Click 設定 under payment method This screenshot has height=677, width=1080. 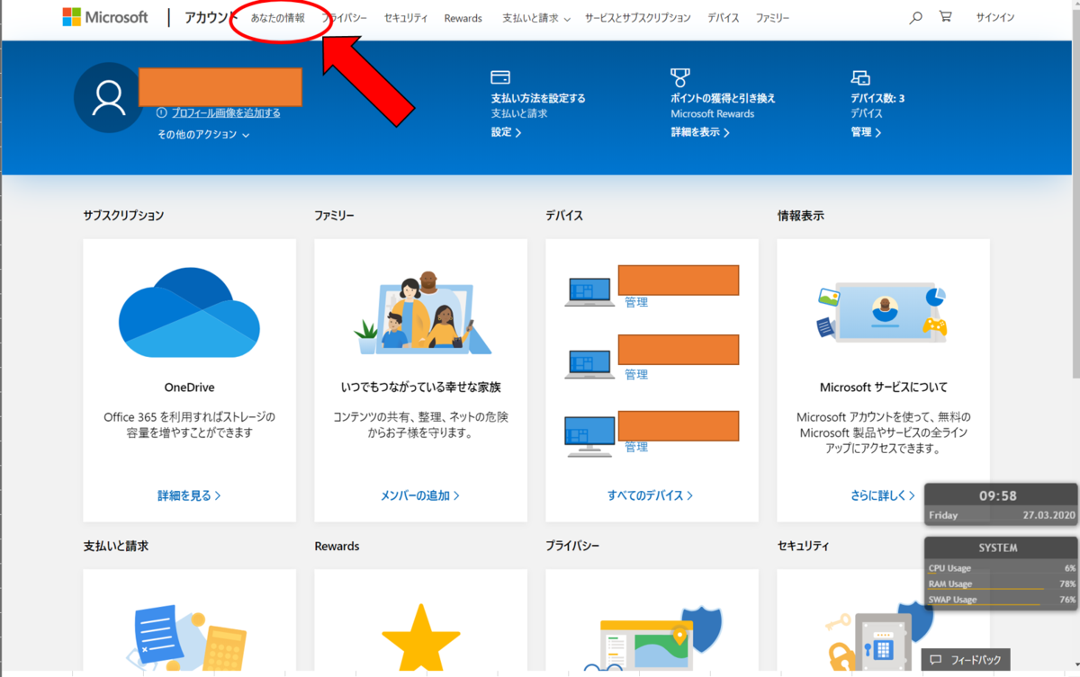tap(506, 132)
